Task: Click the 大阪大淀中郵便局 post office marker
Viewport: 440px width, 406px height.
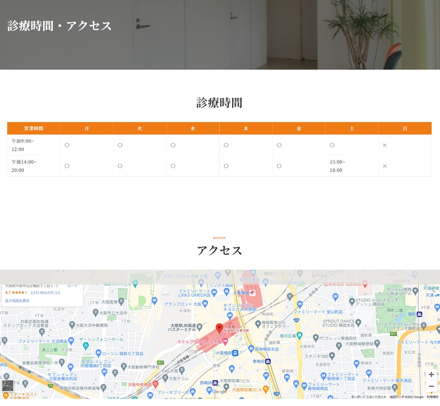Action: click(x=72, y=325)
